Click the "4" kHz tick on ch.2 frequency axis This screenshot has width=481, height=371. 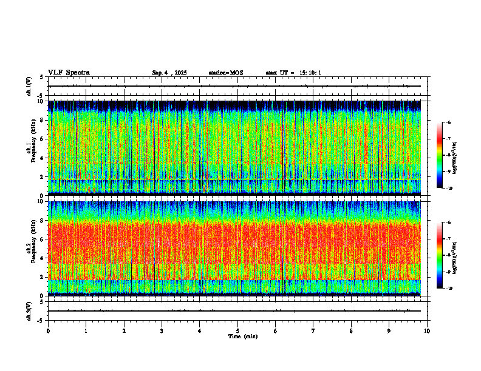pyautogui.click(x=42, y=258)
